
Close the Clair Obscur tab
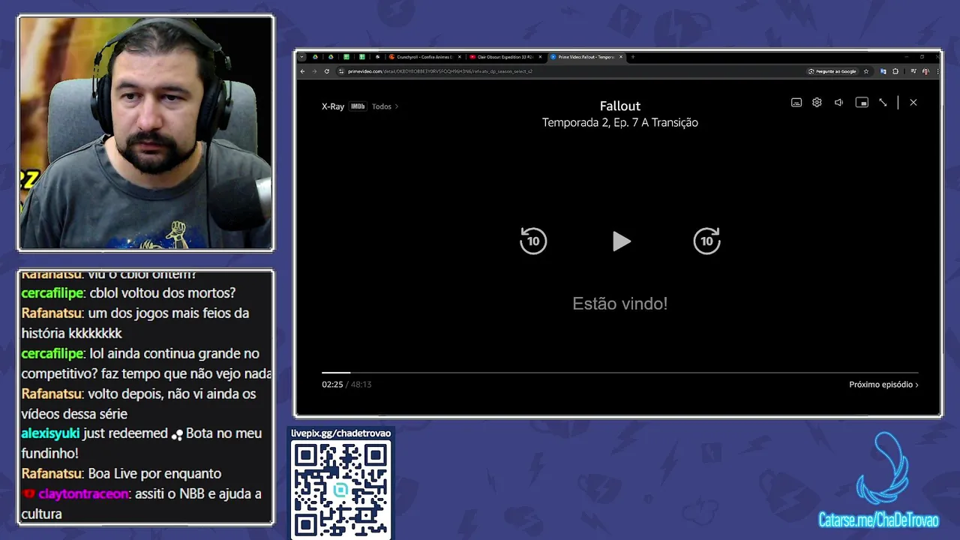click(x=540, y=57)
